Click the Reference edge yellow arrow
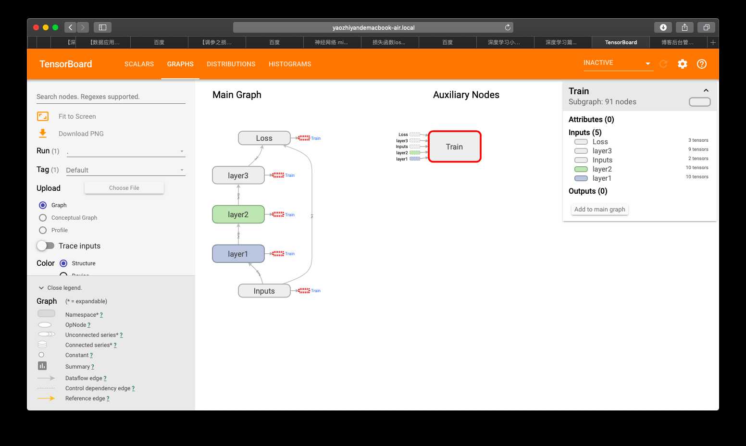 point(46,398)
